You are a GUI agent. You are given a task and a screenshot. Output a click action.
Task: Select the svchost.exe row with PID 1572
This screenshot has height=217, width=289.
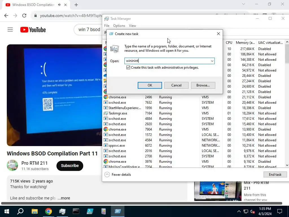194,135
